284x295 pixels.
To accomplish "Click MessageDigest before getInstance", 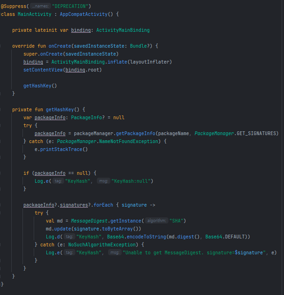I will point(89,221).
